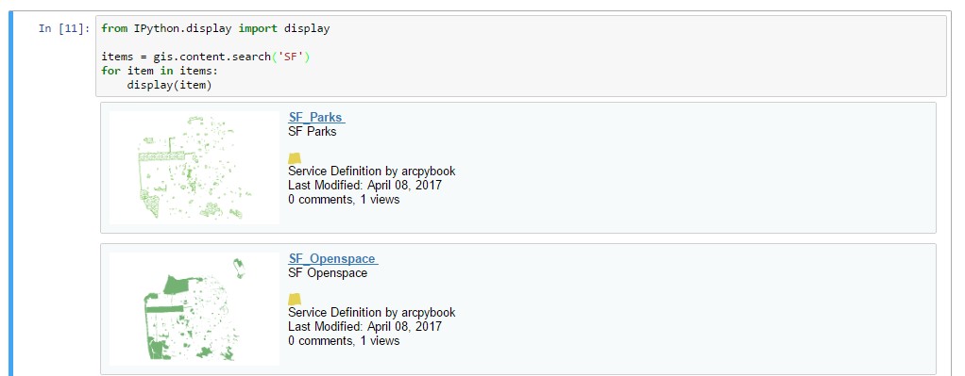Open the SF_Parks item link

tap(316, 118)
